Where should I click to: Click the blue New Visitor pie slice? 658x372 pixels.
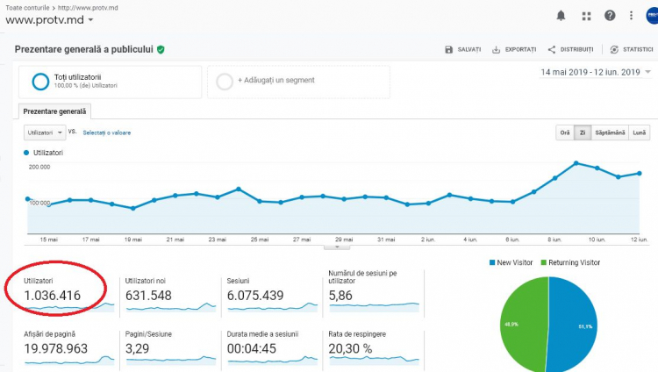(573, 323)
